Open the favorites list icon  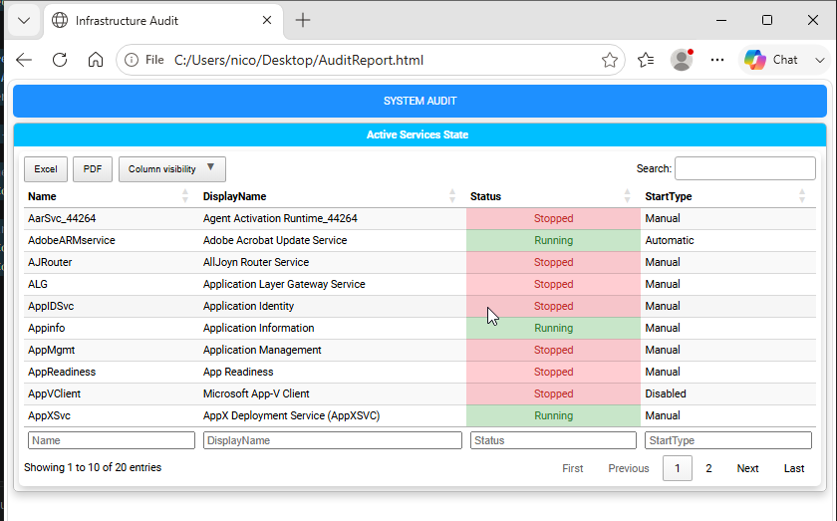pos(646,60)
